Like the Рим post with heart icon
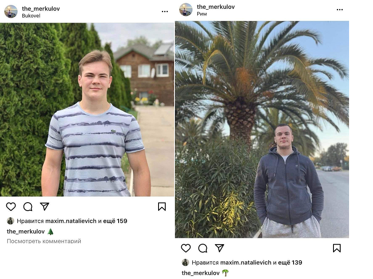This screenshot has width=373, height=279. pyautogui.click(x=186, y=248)
